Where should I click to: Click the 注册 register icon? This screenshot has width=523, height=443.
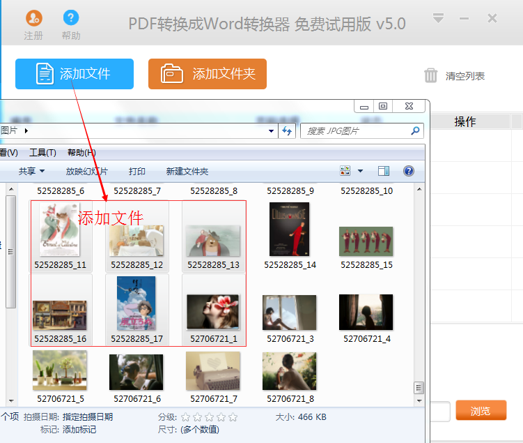[x=34, y=18]
